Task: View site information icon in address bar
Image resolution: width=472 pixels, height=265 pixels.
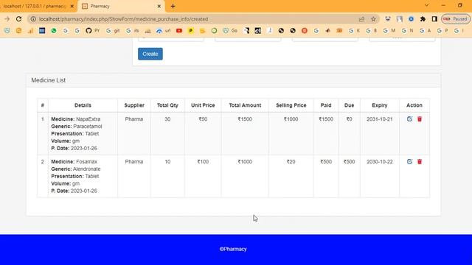Action: [33, 19]
